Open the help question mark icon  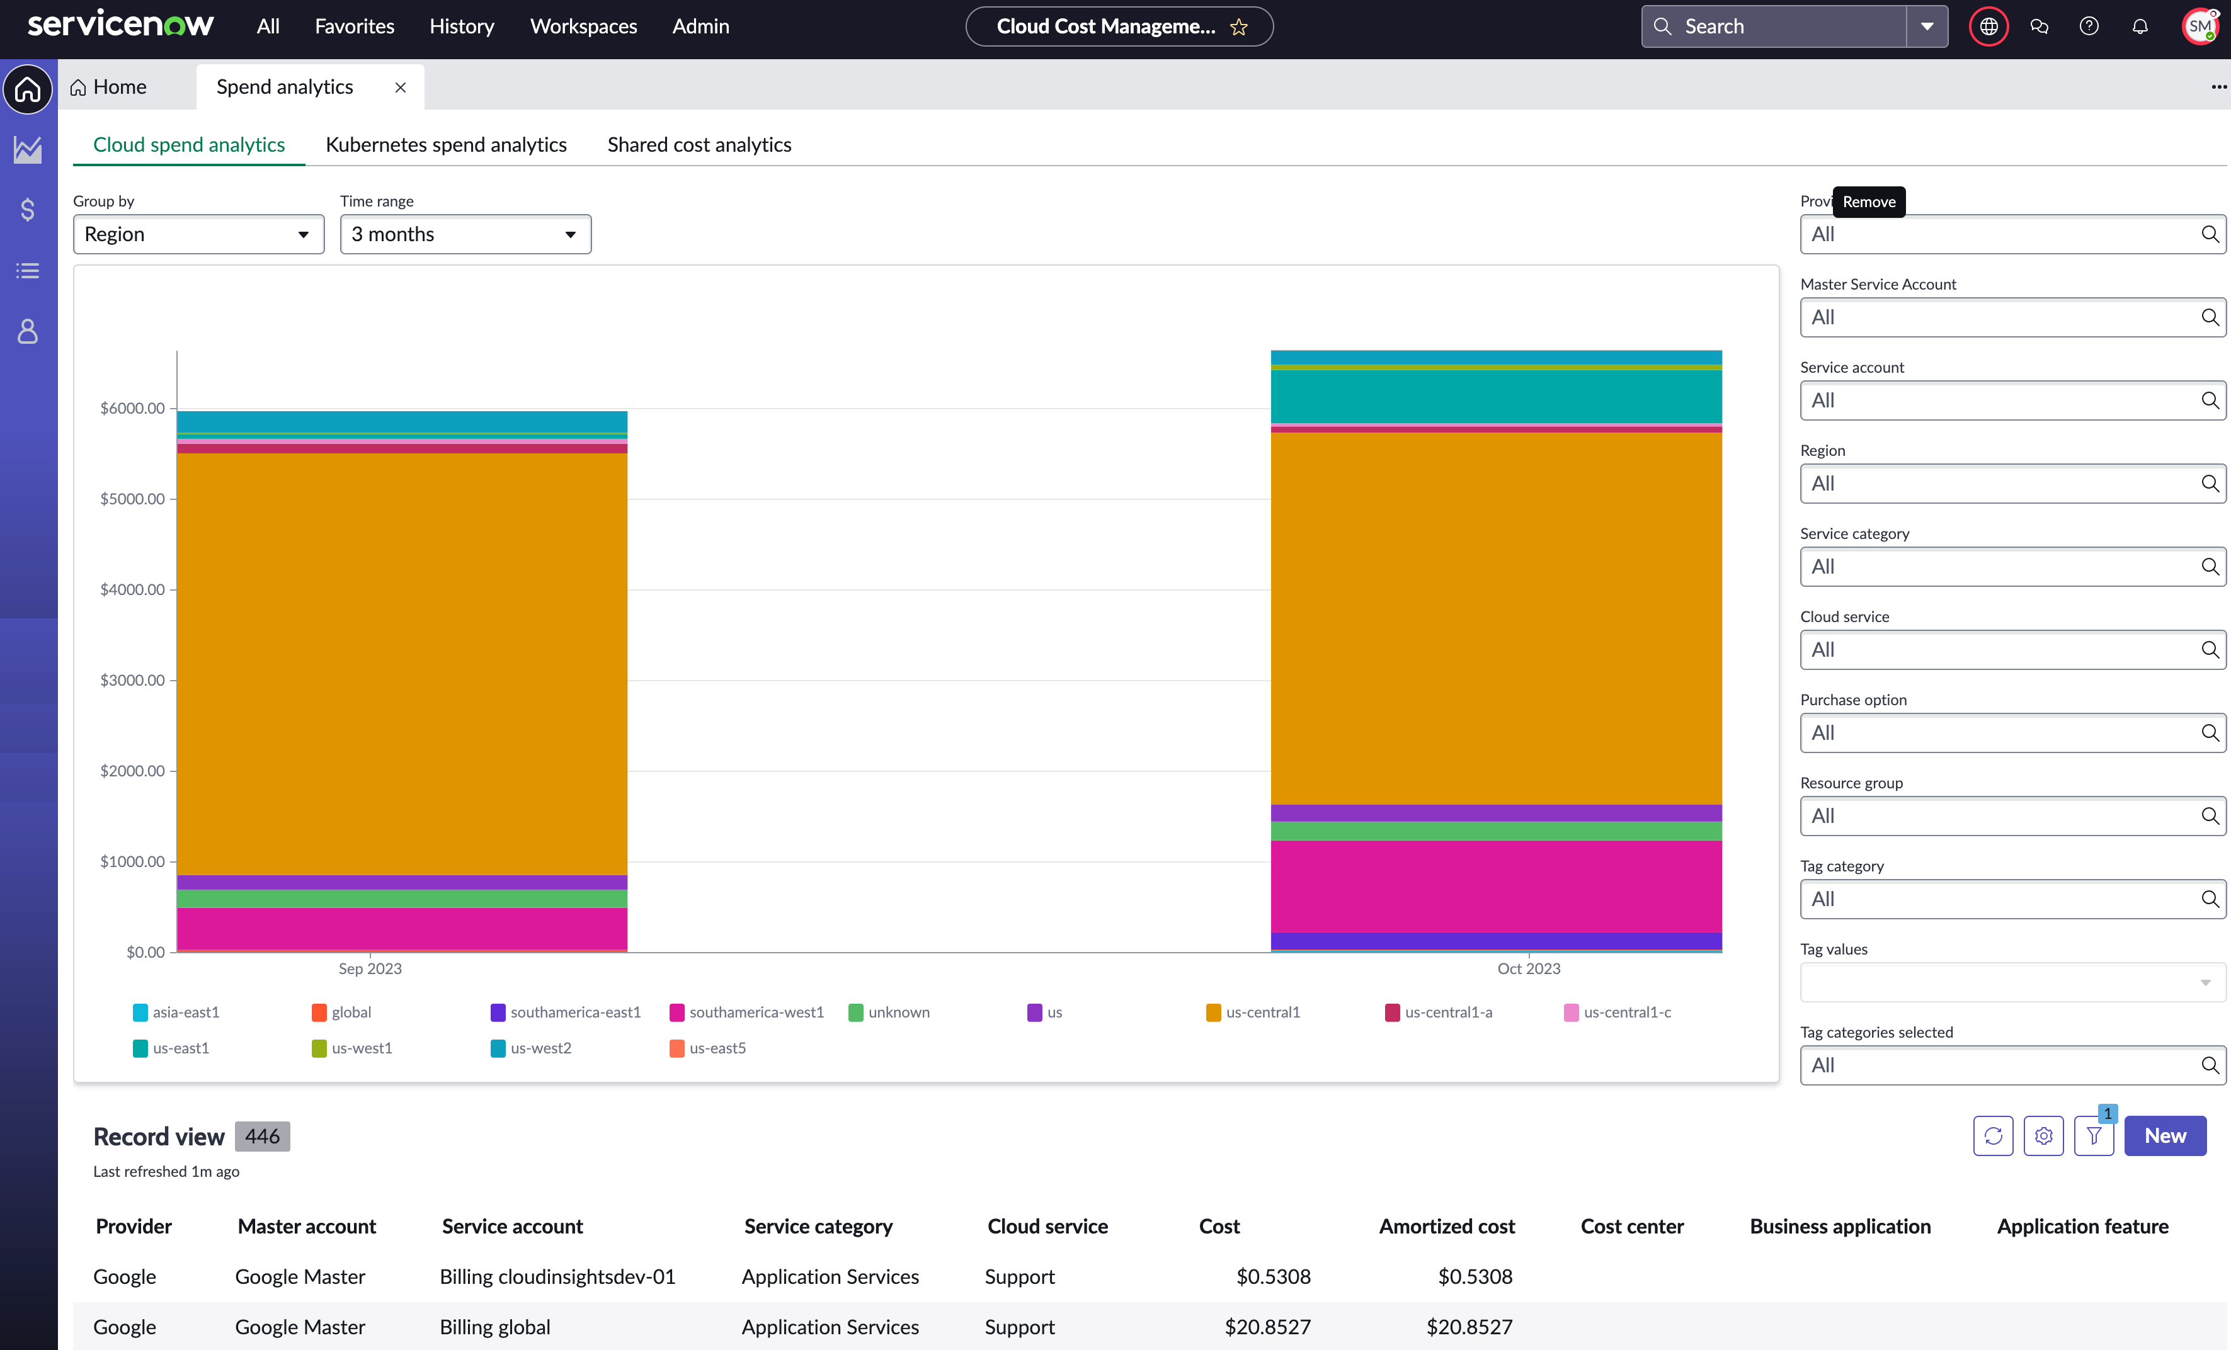tap(2089, 26)
